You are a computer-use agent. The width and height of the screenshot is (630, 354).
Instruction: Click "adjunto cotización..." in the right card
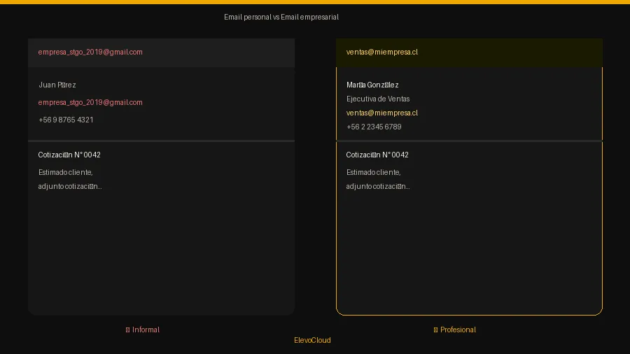378,187
